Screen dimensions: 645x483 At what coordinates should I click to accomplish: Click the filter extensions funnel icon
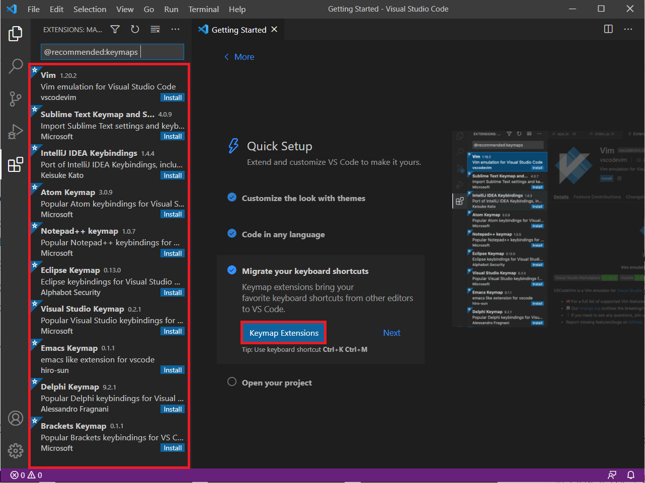coord(115,30)
